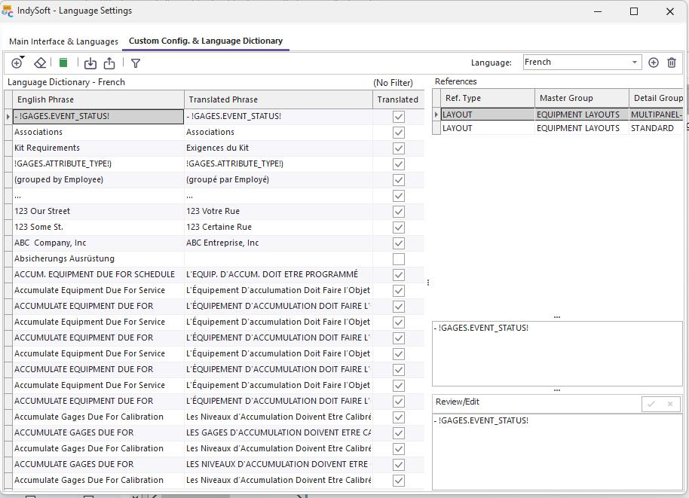This screenshot has height=498, width=689.
Task: Check Translated box for Absicherungs Ausrüstung
Action: tap(399, 259)
